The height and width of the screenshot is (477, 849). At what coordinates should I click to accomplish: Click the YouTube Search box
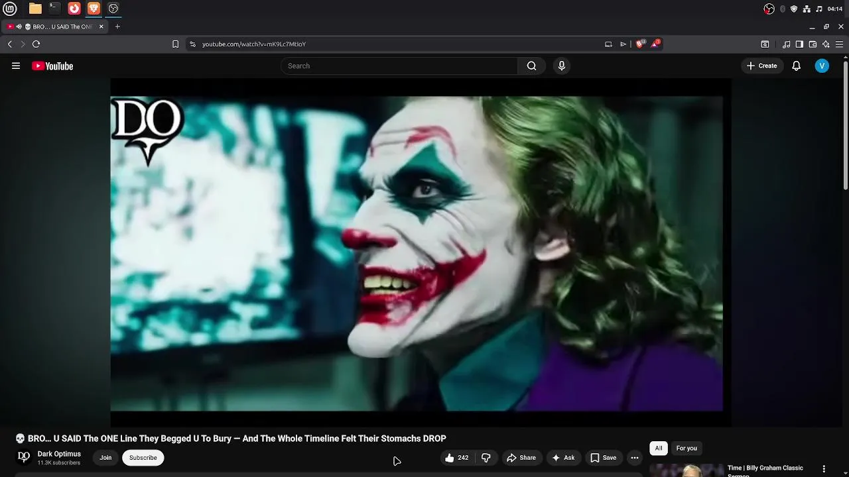tap(399, 66)
